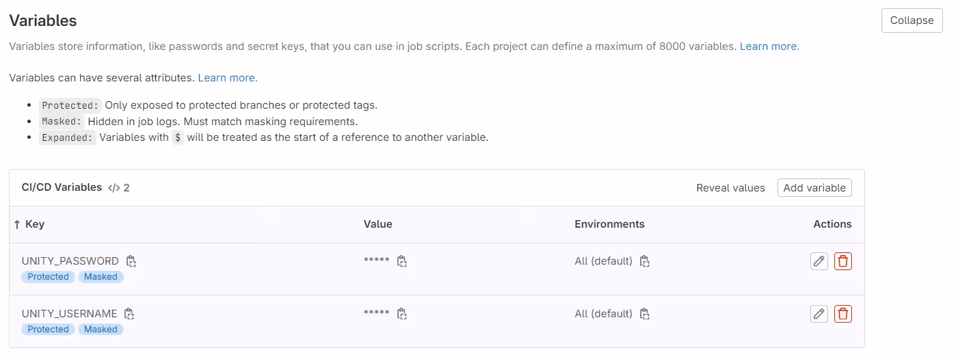Delete the UNITY_USERNAME variable
Image resolution: width=958 pixels, height=359 pixels.
843,314
